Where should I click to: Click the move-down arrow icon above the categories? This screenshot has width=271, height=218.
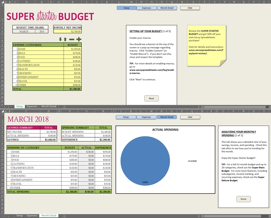point(60,39)
